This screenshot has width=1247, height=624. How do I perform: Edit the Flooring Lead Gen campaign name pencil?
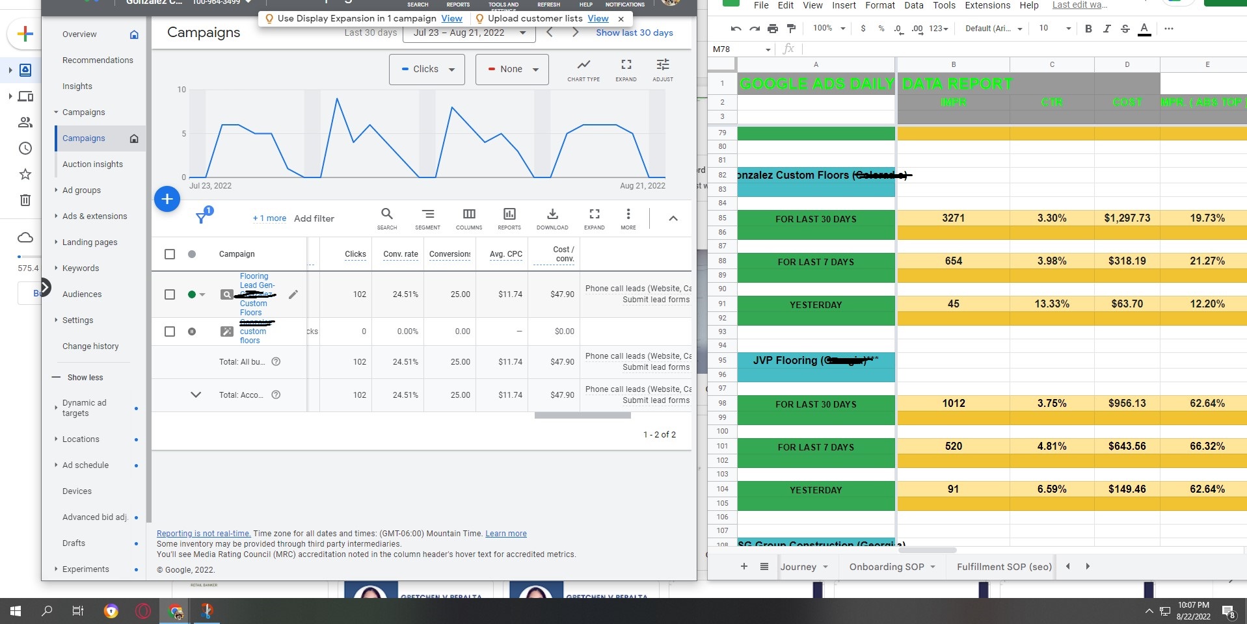pos(293,294)
